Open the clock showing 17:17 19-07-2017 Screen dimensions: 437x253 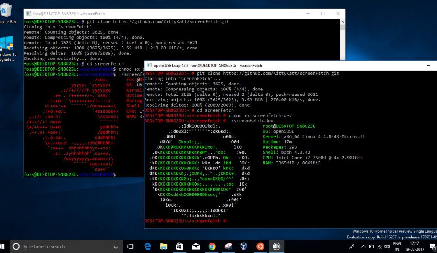pos(414,246)
